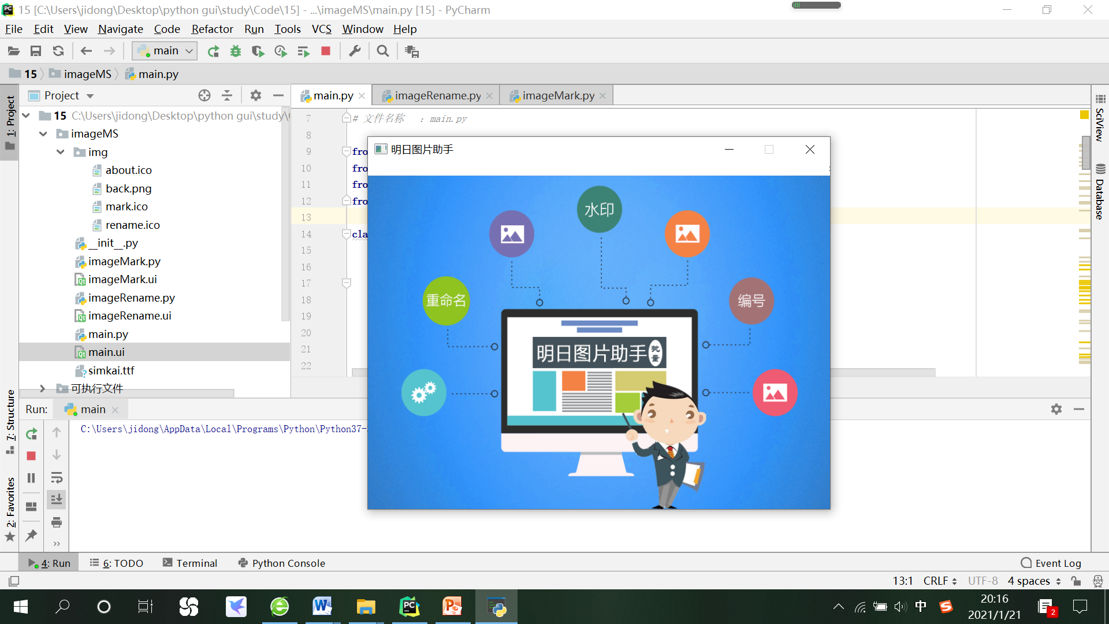Screen dimensions: 1109x624
Task: Click Synchronize refresh icon in toolbar
Action: pos(58,51)
